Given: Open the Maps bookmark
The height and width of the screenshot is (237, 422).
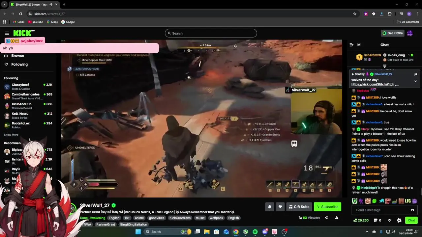Looking at the screenshot, I should tap(52, 22).
